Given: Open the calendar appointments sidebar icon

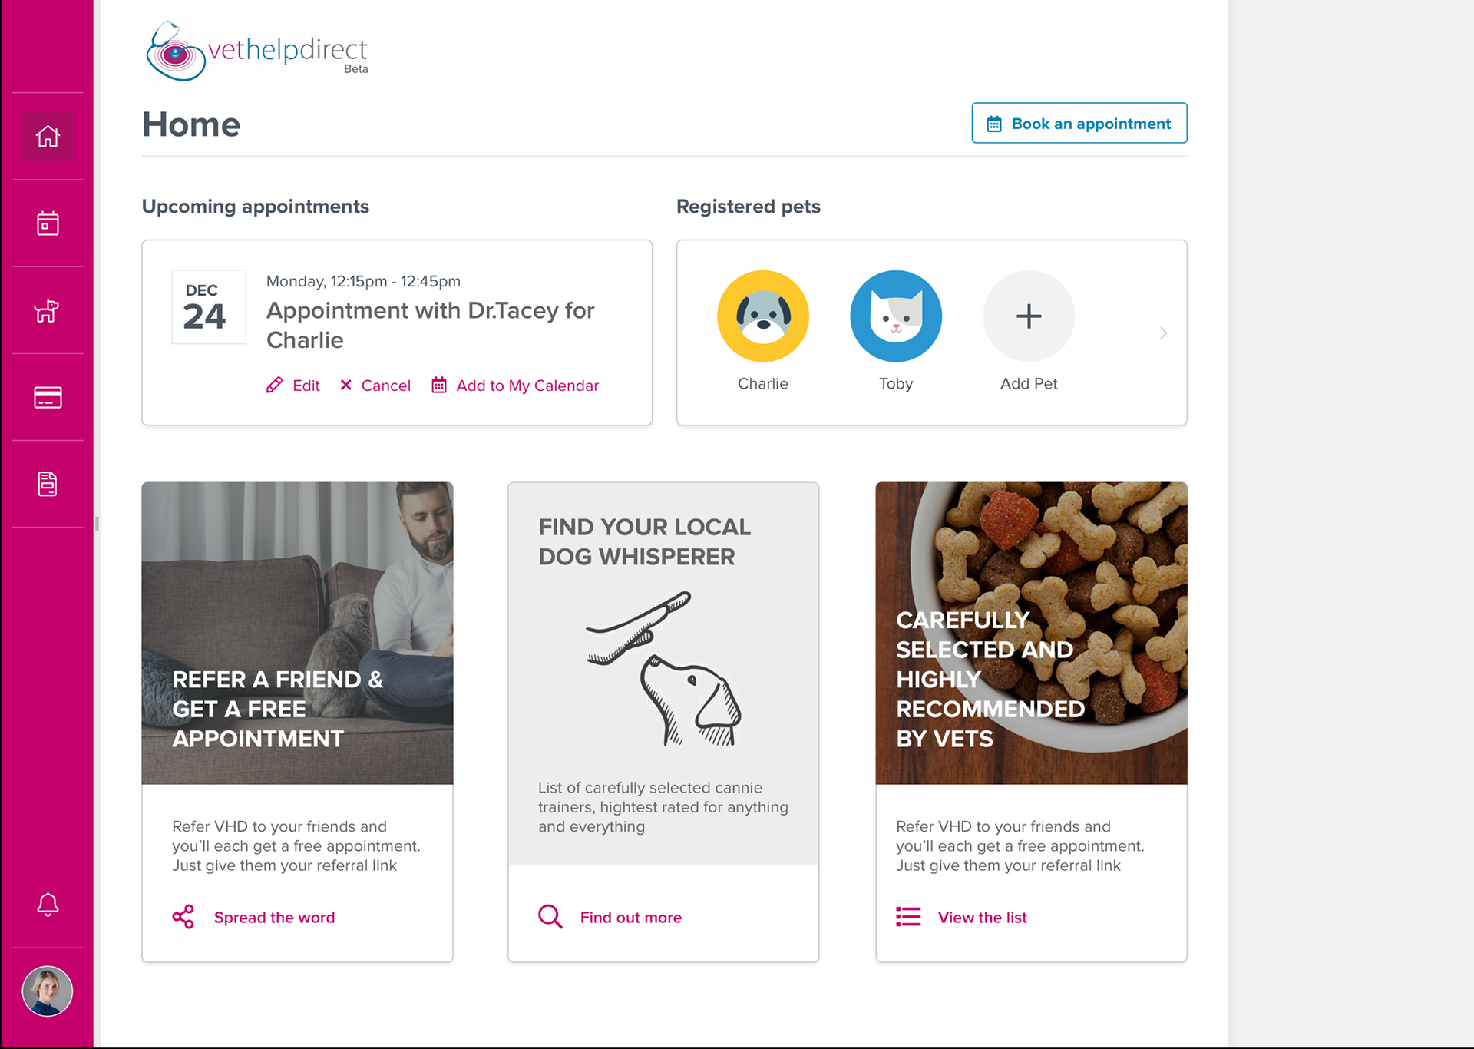Looking at the screenshot, I should (x=48, y=223).
